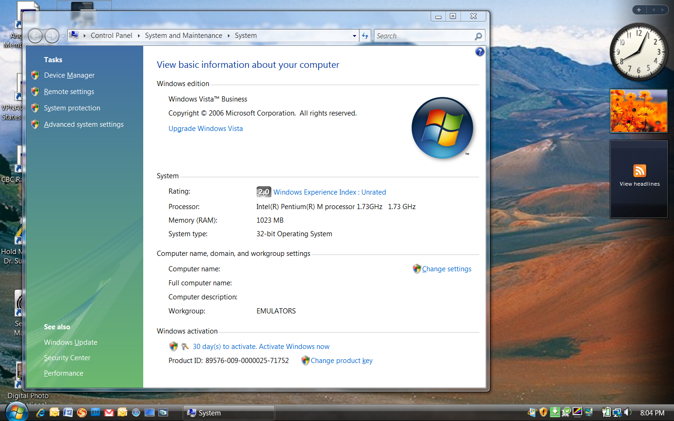Click the System taskbar window button

[228, 413]
